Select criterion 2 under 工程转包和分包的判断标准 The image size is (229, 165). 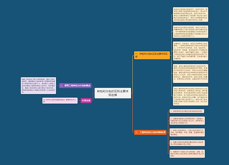[x=187, y=121]
